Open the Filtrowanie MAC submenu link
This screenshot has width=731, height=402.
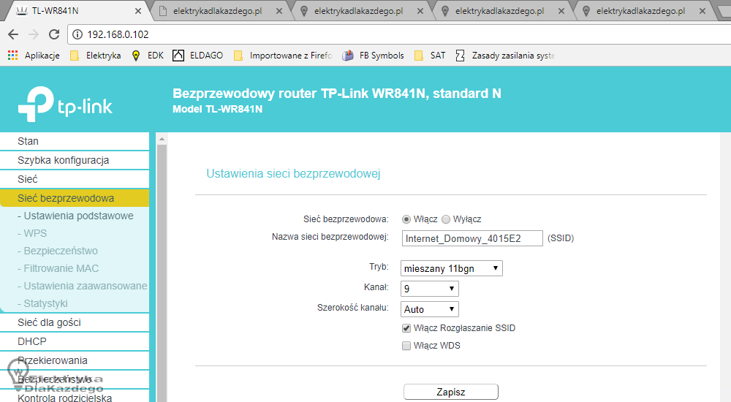tap(61, 268)
